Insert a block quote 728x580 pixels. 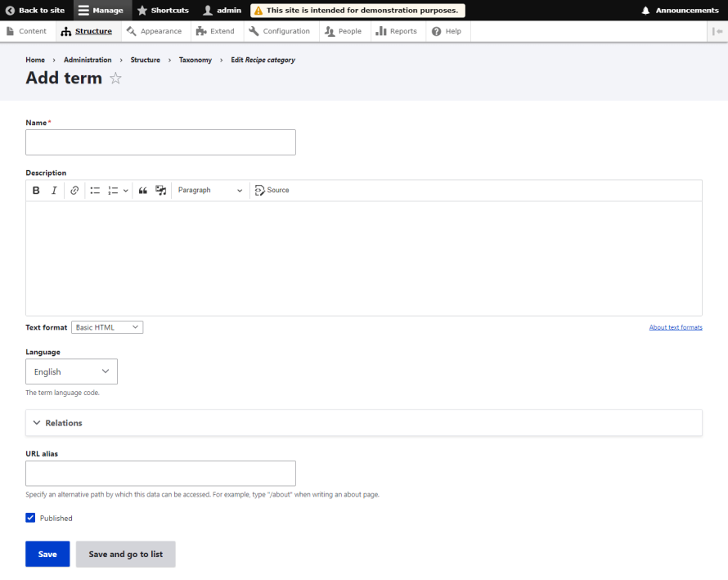point(143,191)
